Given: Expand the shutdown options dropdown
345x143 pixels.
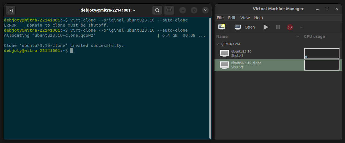Looking at the screenshot, I should [301, 27].
